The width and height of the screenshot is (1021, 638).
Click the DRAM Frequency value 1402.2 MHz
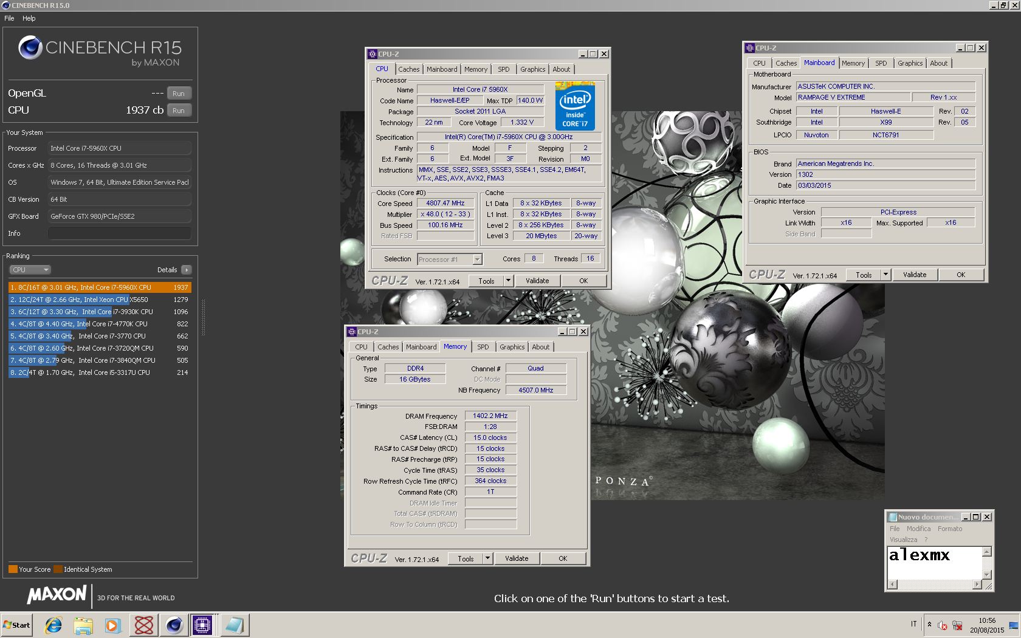click(490, 416)
